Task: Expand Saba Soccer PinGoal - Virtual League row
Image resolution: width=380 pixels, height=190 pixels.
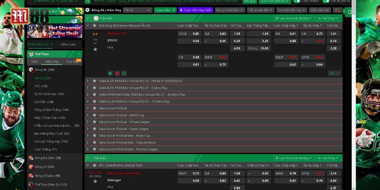Action: (88, 122)
